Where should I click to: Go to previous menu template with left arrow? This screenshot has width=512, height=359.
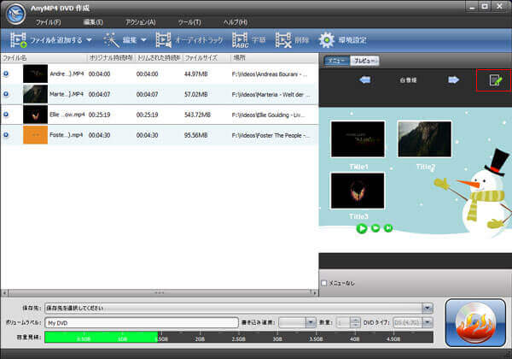[364, 80]
